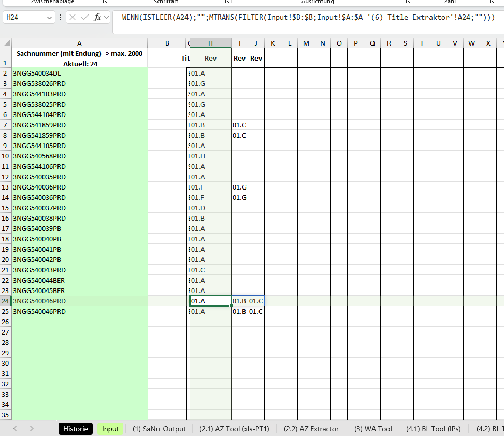Viewport: 504px width, 436px height.
Task: Select cell 3NGG540043PRD
Action: (79, 270)
